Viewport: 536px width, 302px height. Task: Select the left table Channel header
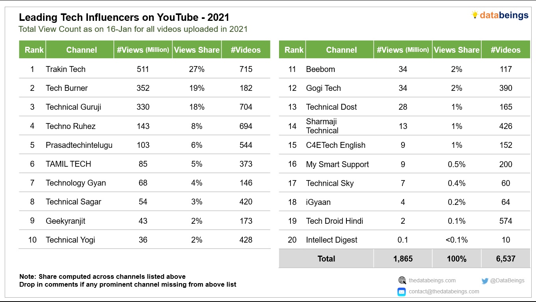click(81, 50)
